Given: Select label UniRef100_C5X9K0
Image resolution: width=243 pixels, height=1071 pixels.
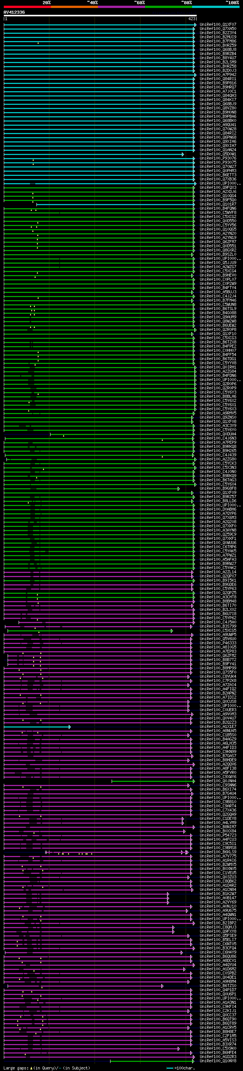Looking at the screenshot, I should click(218, 1048).
